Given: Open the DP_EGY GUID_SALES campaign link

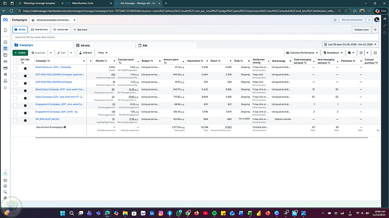Looking at the screenshot, I should pyautogui.click(x=47, y=119).
